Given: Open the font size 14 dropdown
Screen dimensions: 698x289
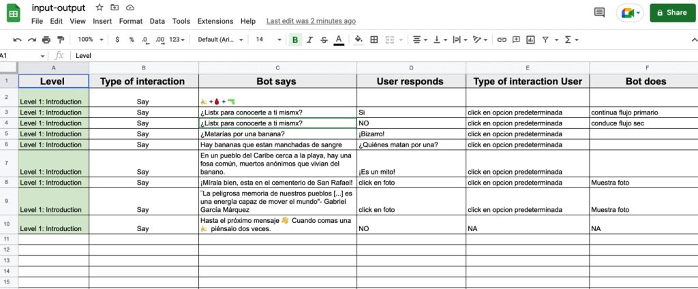Looking at the screenshot, I should click(269, 40).
